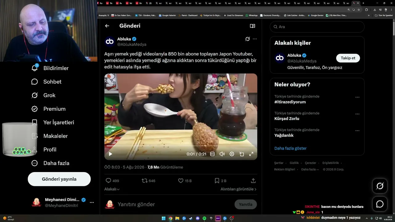Open Discord from the taskbar
The height and width of the screenshot is (222, 395).
tap(197, 218)
